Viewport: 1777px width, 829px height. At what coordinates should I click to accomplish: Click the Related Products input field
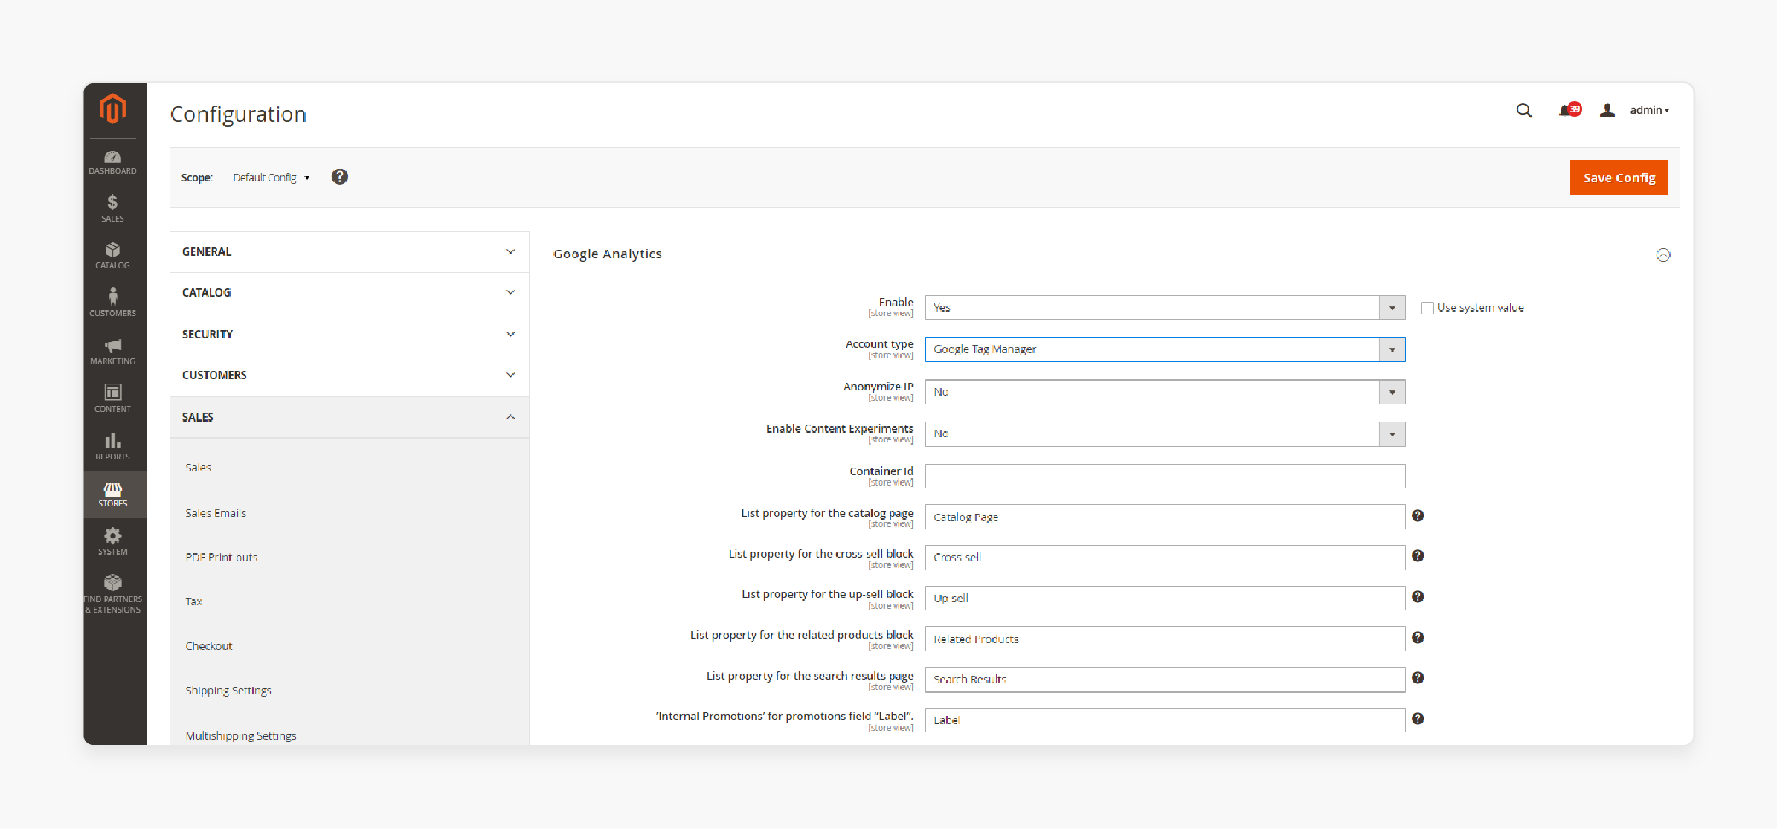1165,639
